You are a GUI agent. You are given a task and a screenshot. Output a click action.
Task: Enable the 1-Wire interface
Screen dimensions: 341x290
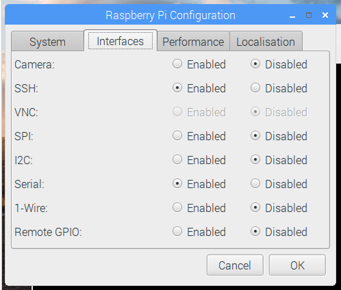pyautogui.click(x=177, y=207)
